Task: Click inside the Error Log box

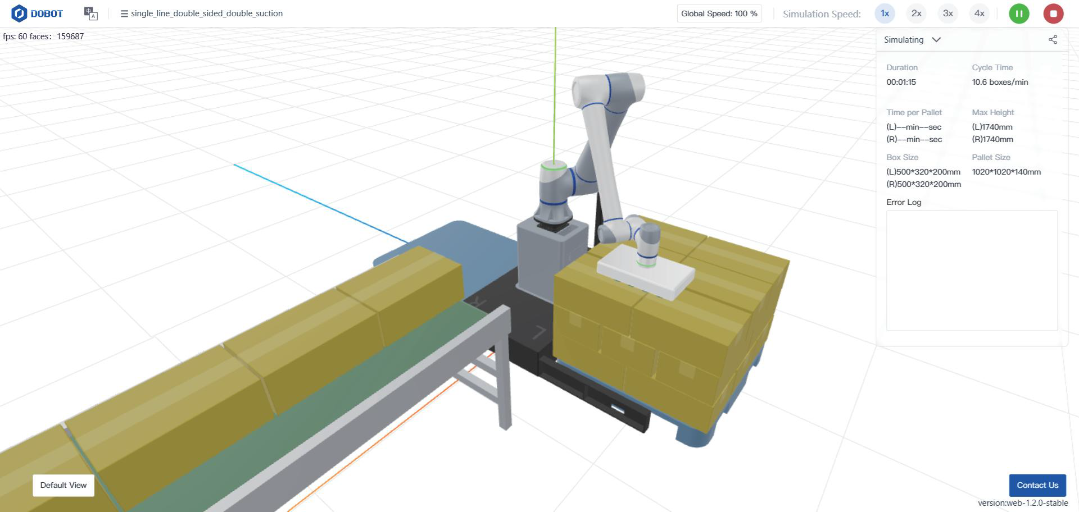Action: click(x=972, y=271)
